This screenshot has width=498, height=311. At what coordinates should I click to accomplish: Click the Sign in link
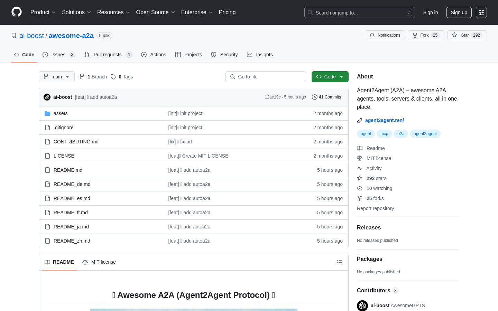(431, 12)
